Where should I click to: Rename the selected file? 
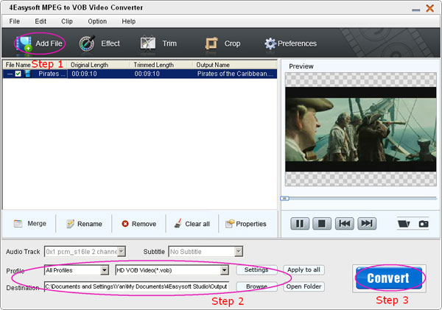[84, 224]
